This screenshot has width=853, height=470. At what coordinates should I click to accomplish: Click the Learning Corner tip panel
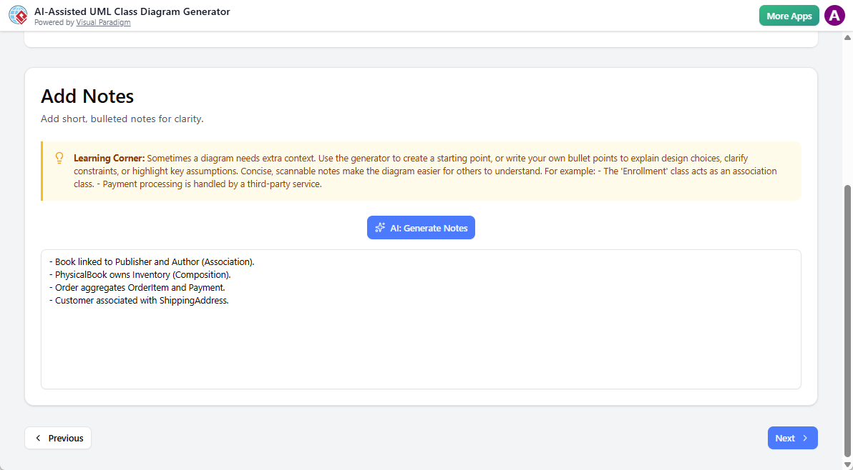[421, 171]
